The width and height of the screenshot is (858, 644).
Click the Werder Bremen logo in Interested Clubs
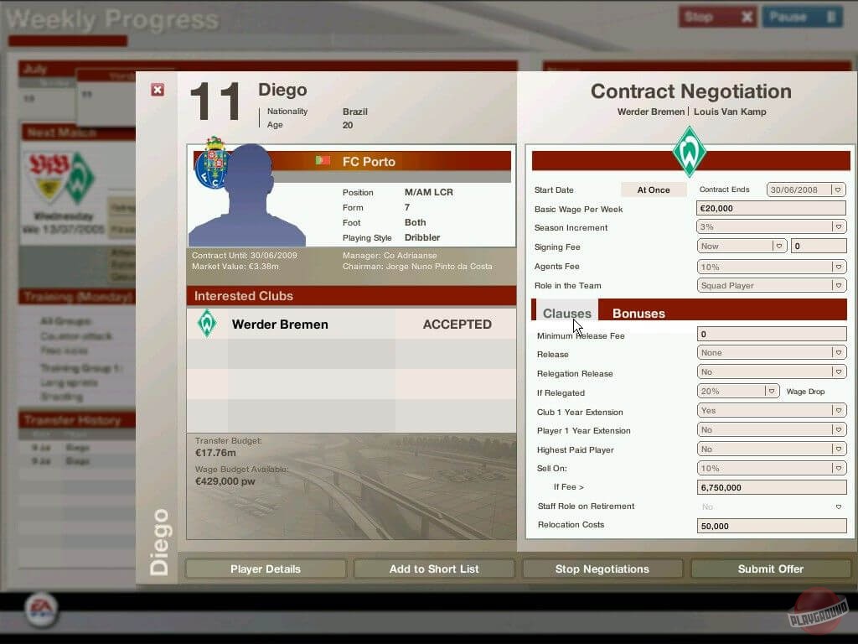coord(207,324)
